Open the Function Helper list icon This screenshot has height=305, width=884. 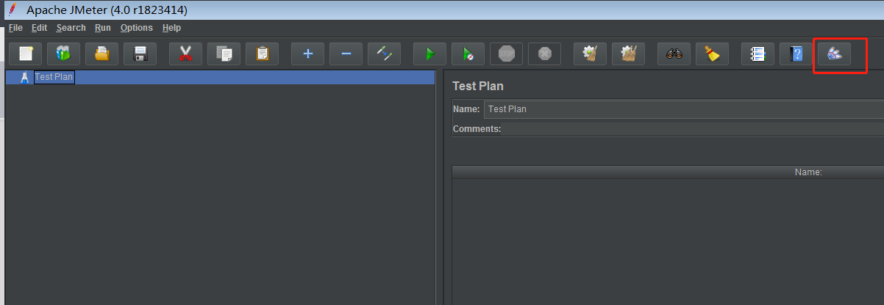[x=758, y=54]
